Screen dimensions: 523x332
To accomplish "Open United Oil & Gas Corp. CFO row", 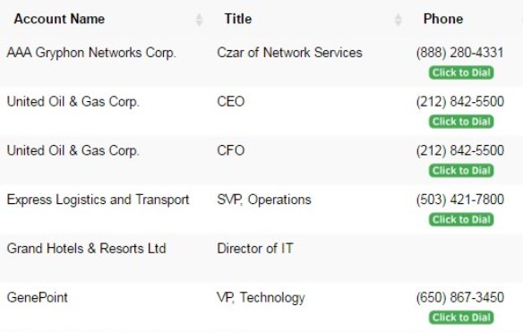I will coord(73,151).
